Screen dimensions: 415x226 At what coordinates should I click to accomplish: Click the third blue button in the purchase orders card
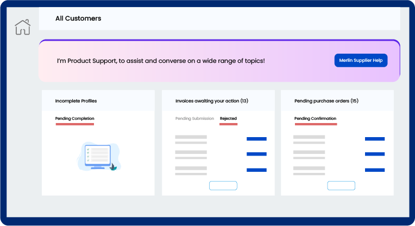374,170
